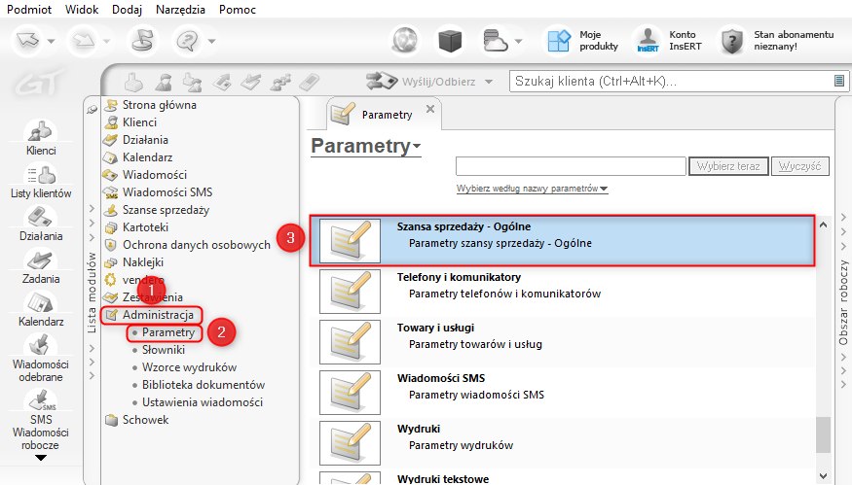Image resolution: width=852 pixels, height=485 pixels.
Task: Click Wiadomości odebrane sidebar icon
Action: tap(40, 346)
